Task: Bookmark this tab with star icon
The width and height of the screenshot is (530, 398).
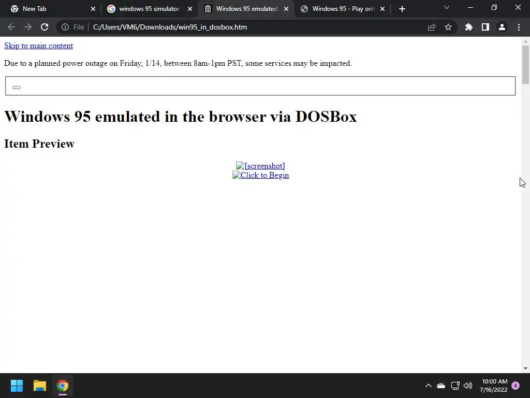Action: tap(448, 27)
